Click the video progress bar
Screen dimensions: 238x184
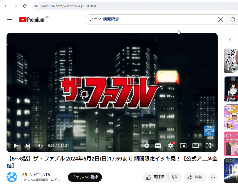[x=105, y=139]
